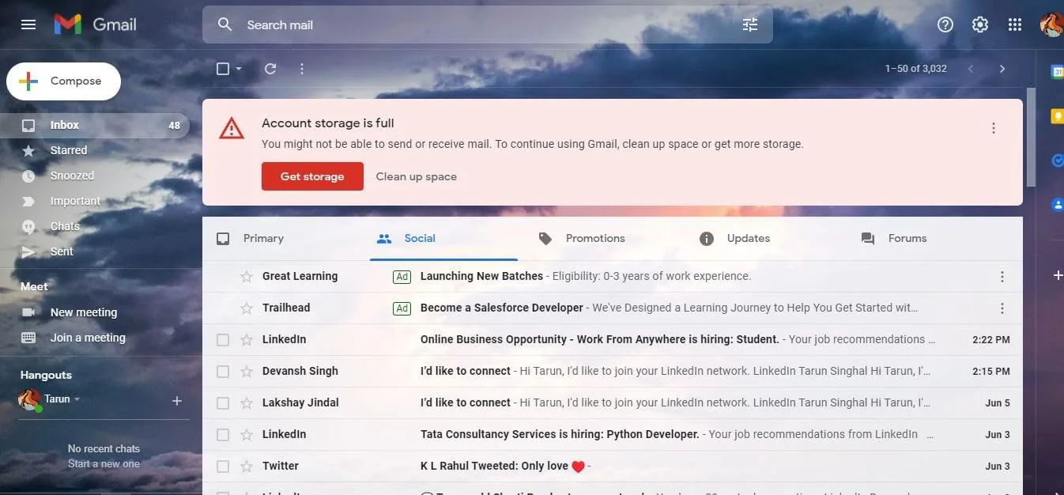
Task: Open the main menu hamburger icon
Action: tap(28, 25)
